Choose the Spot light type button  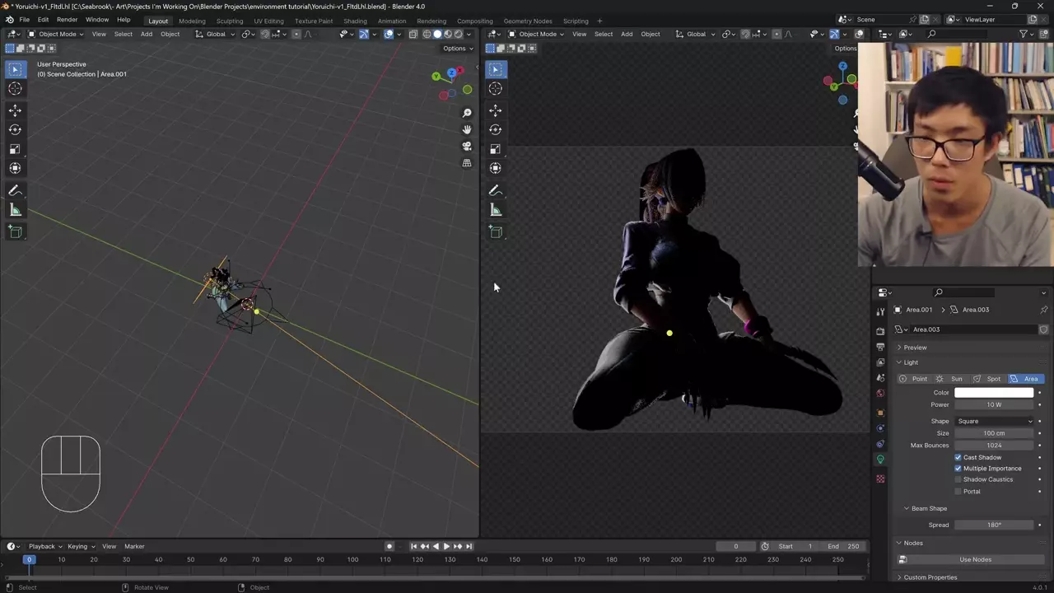pyautogui.click(x=986, y=379)
